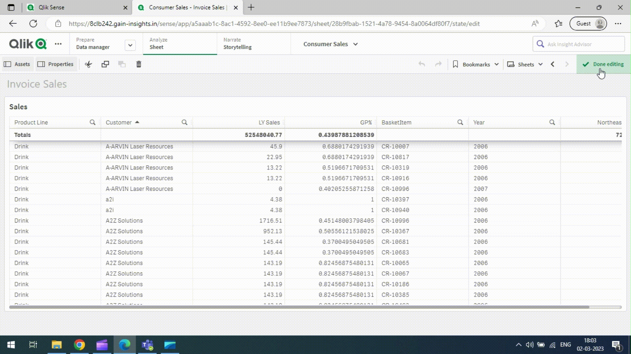
Task: Click the Ask Insight Advisor search field
Action: [582, 44]
